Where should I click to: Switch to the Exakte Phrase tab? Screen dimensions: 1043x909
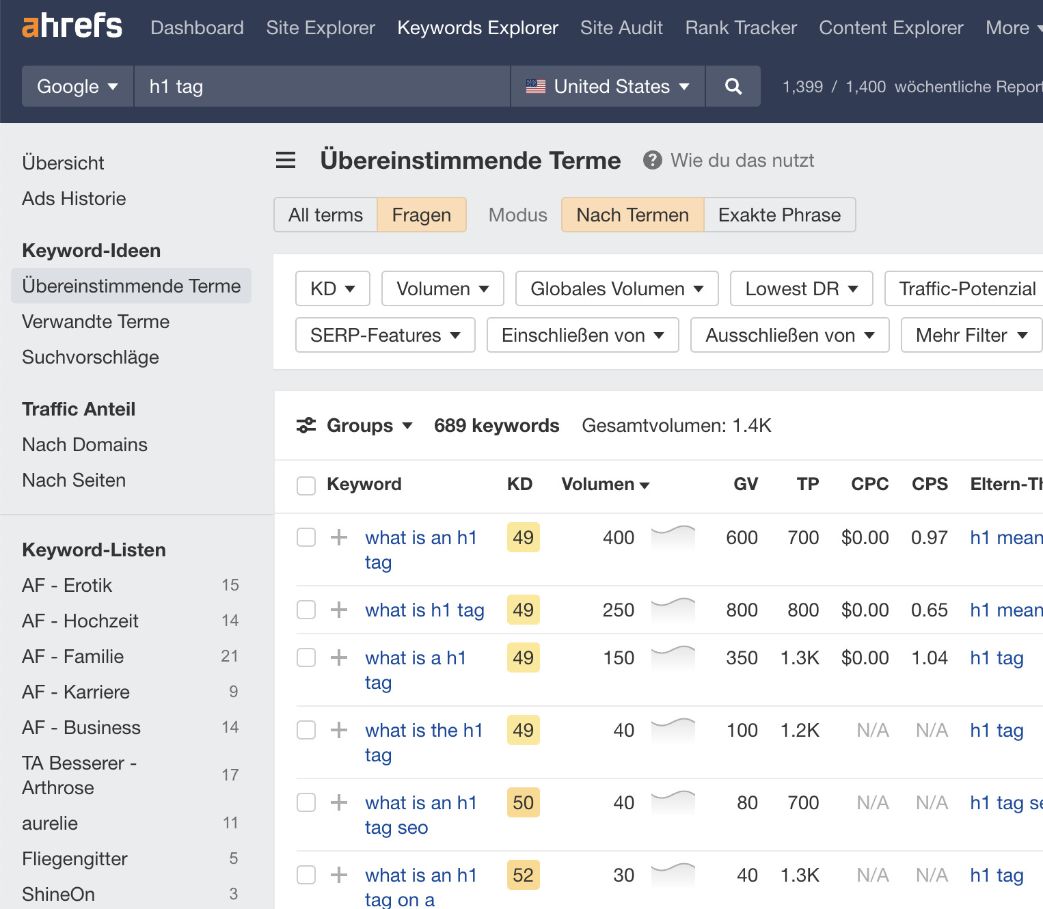778,214
